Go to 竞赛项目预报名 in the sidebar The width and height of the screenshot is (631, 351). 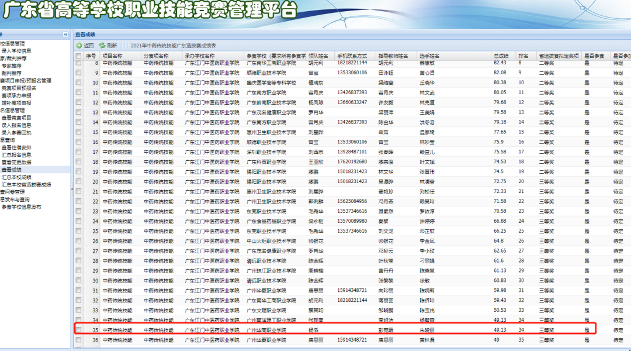coord(19,88)
